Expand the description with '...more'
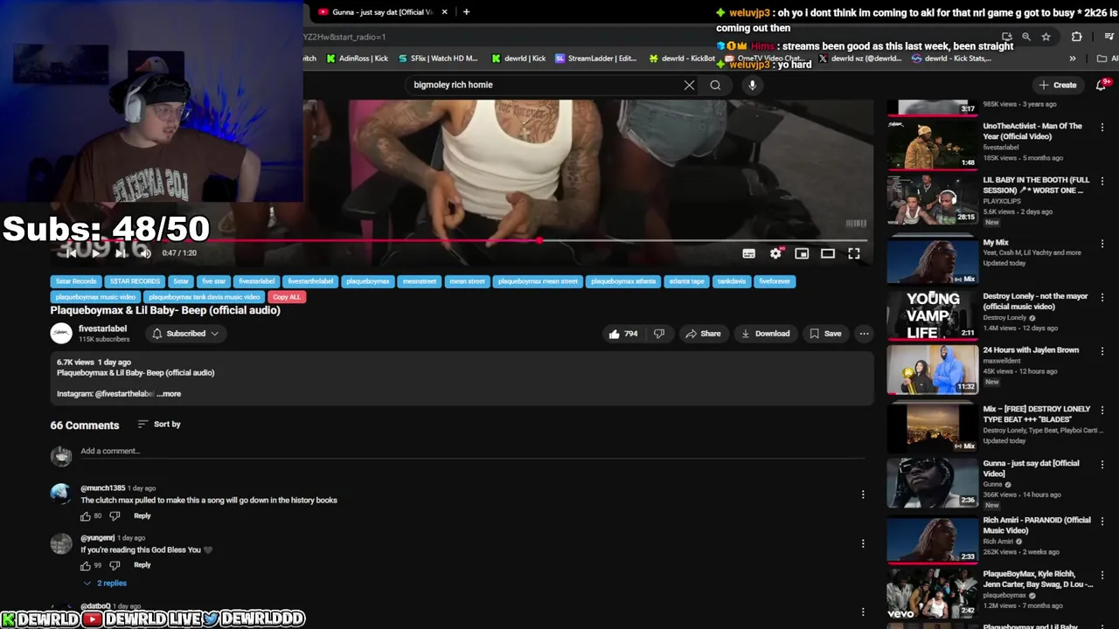This screenshot has width=1119, height=629. tap(170, 394)
